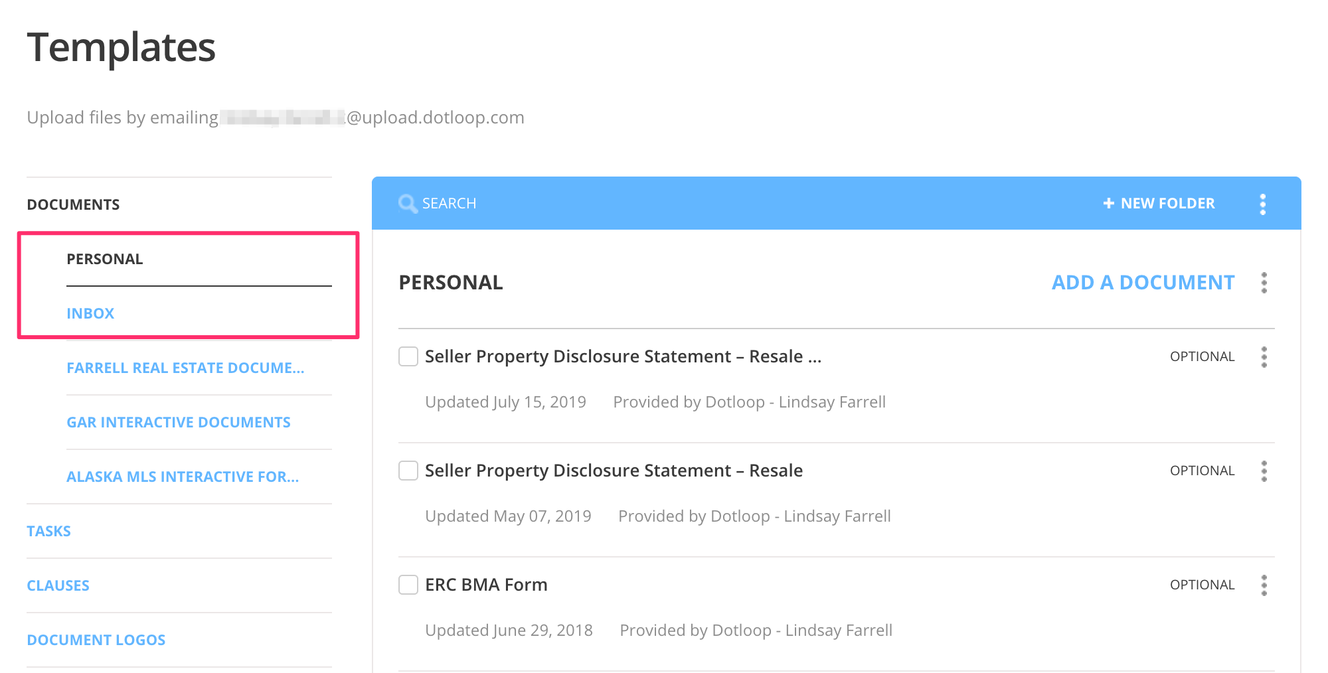Click the plus icon next to NEW FOLDER
This screenshot has height=673, width=1328.
(x=1108, y=203)
